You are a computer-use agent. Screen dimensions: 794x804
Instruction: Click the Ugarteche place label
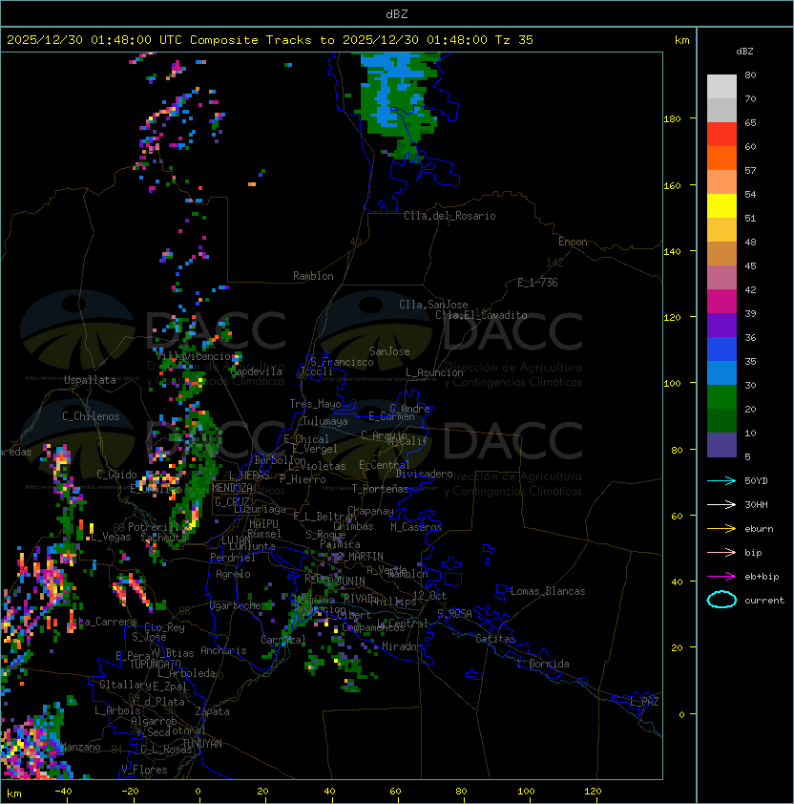pos(236,605)
